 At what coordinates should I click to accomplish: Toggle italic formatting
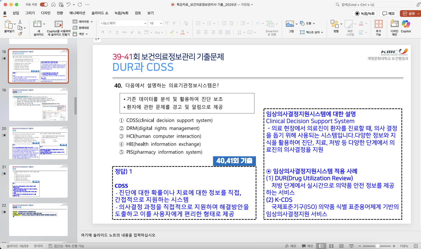point(110,32)
